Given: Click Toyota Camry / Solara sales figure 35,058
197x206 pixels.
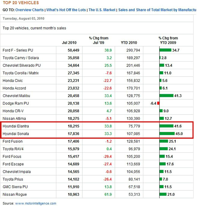Looking at the screenshot, I should (x=73, y=58).
